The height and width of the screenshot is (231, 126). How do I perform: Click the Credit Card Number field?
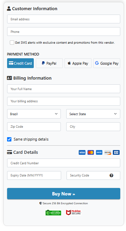click(64, 163)
